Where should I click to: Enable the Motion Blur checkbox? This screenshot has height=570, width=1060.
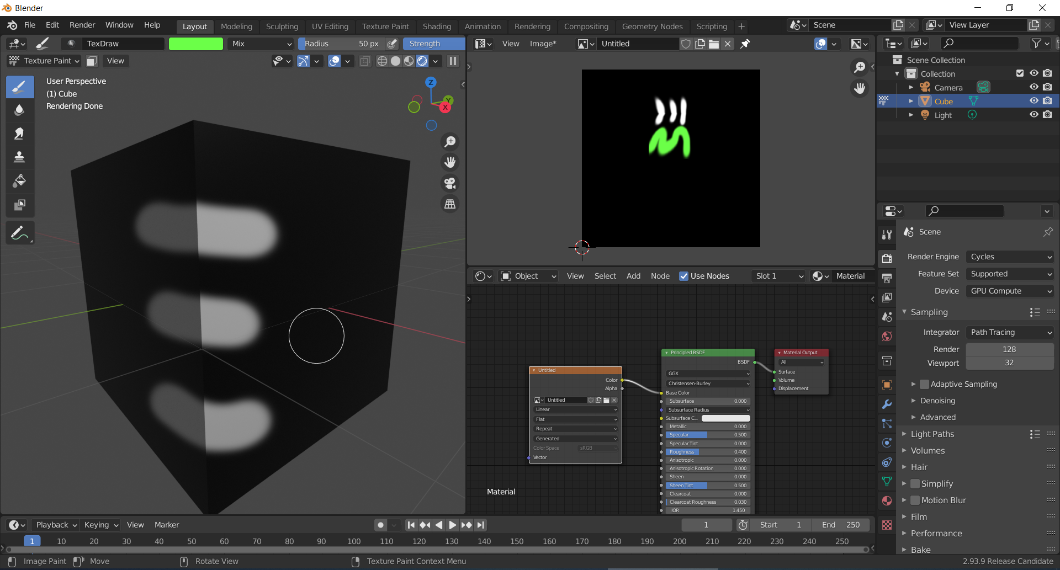pyautogui.click(x=915, y=500)
